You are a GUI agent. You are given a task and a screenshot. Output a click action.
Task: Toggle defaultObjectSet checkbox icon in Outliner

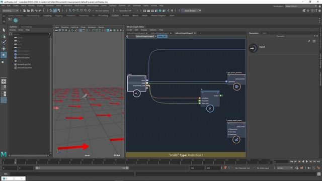pos(16,67)
